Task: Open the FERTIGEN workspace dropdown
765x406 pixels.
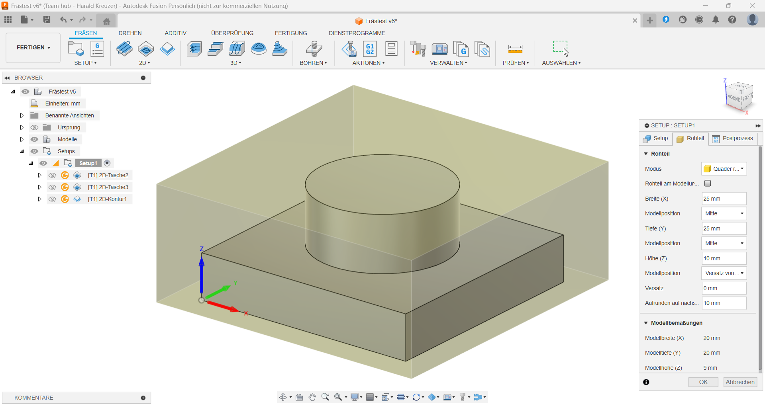Action: tap(33, 48)
